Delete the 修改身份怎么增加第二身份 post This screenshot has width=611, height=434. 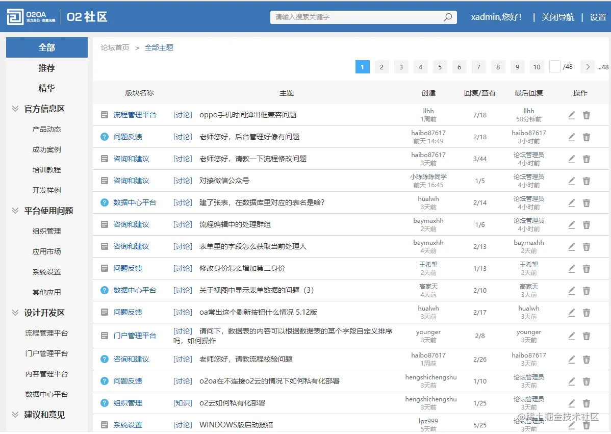pos(587,268)
